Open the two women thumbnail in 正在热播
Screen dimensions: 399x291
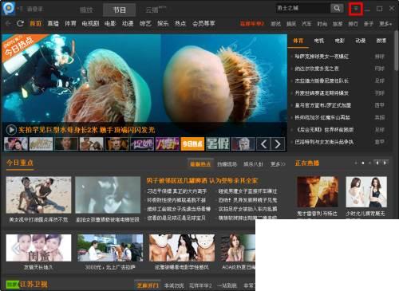coord(366,191)
